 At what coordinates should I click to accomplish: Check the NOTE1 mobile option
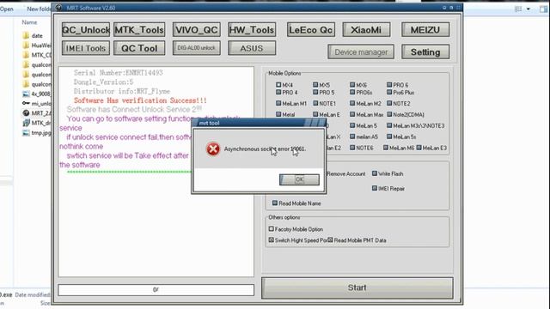pos(315,103)
